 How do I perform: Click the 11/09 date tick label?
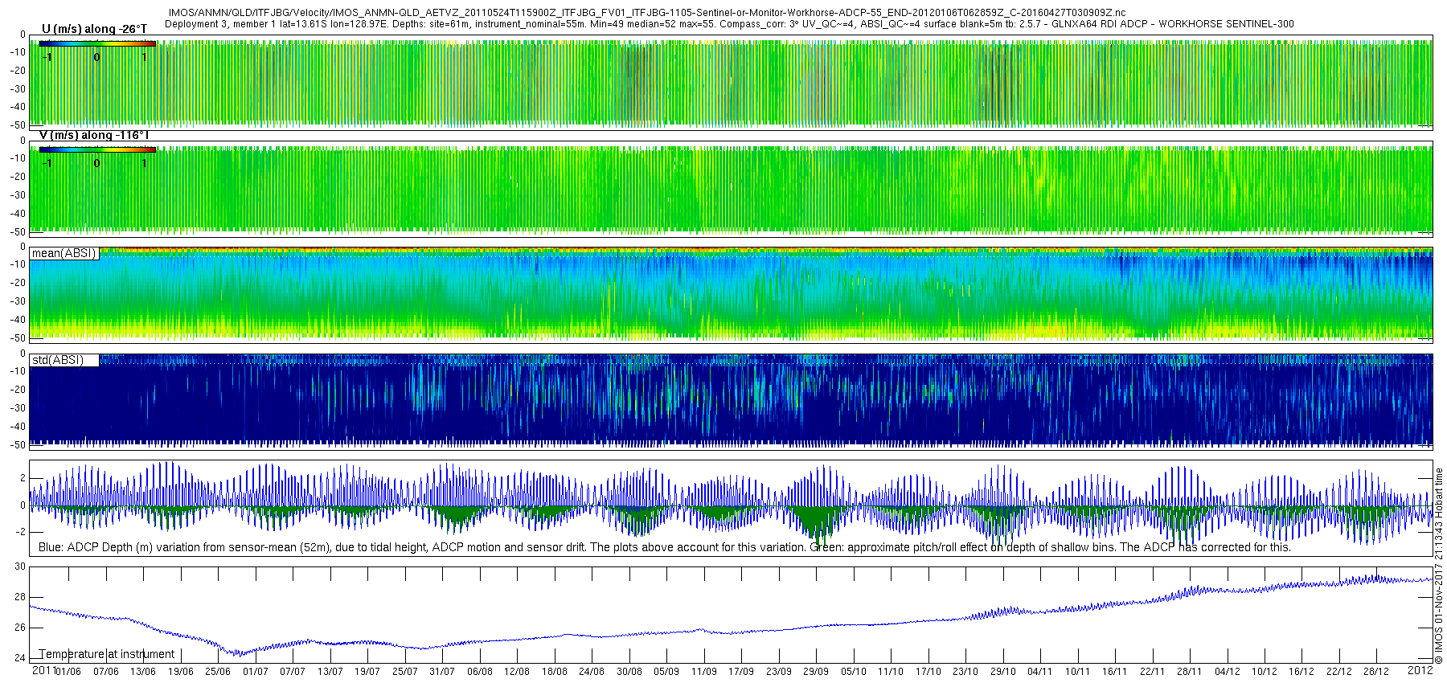(704, 671)
